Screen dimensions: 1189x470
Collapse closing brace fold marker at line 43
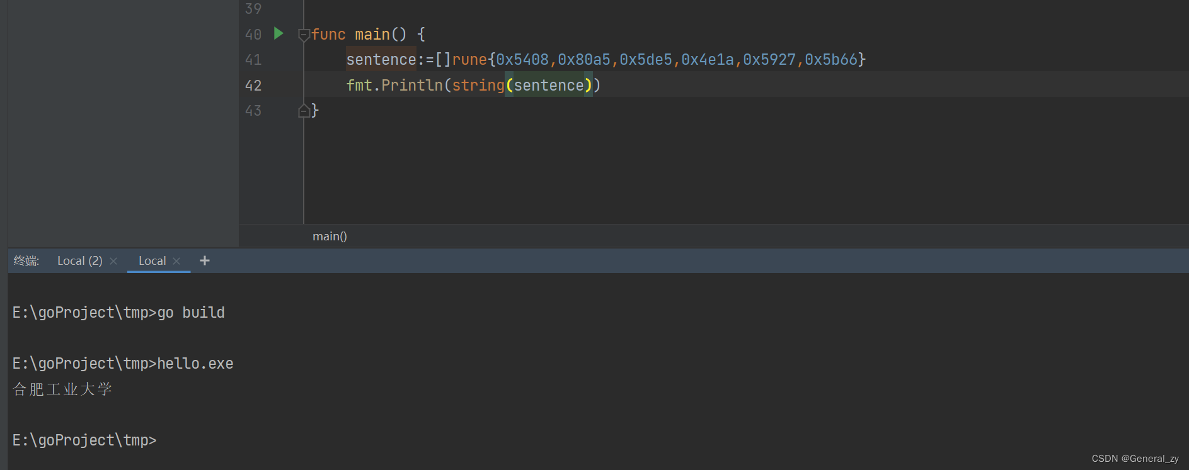tap(304, 111)
